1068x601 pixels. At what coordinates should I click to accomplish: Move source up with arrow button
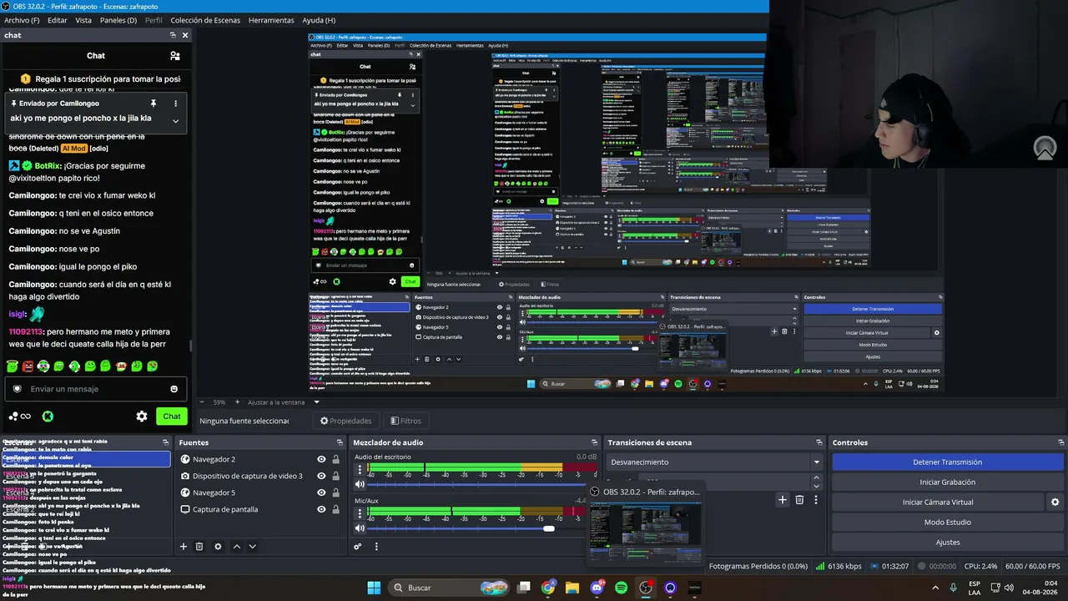(236, 547)
